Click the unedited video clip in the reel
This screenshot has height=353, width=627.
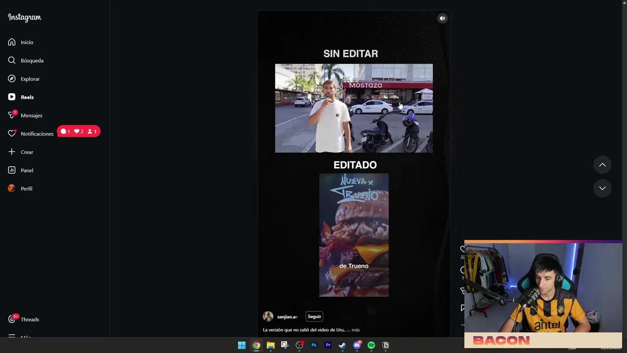point(354,108)
